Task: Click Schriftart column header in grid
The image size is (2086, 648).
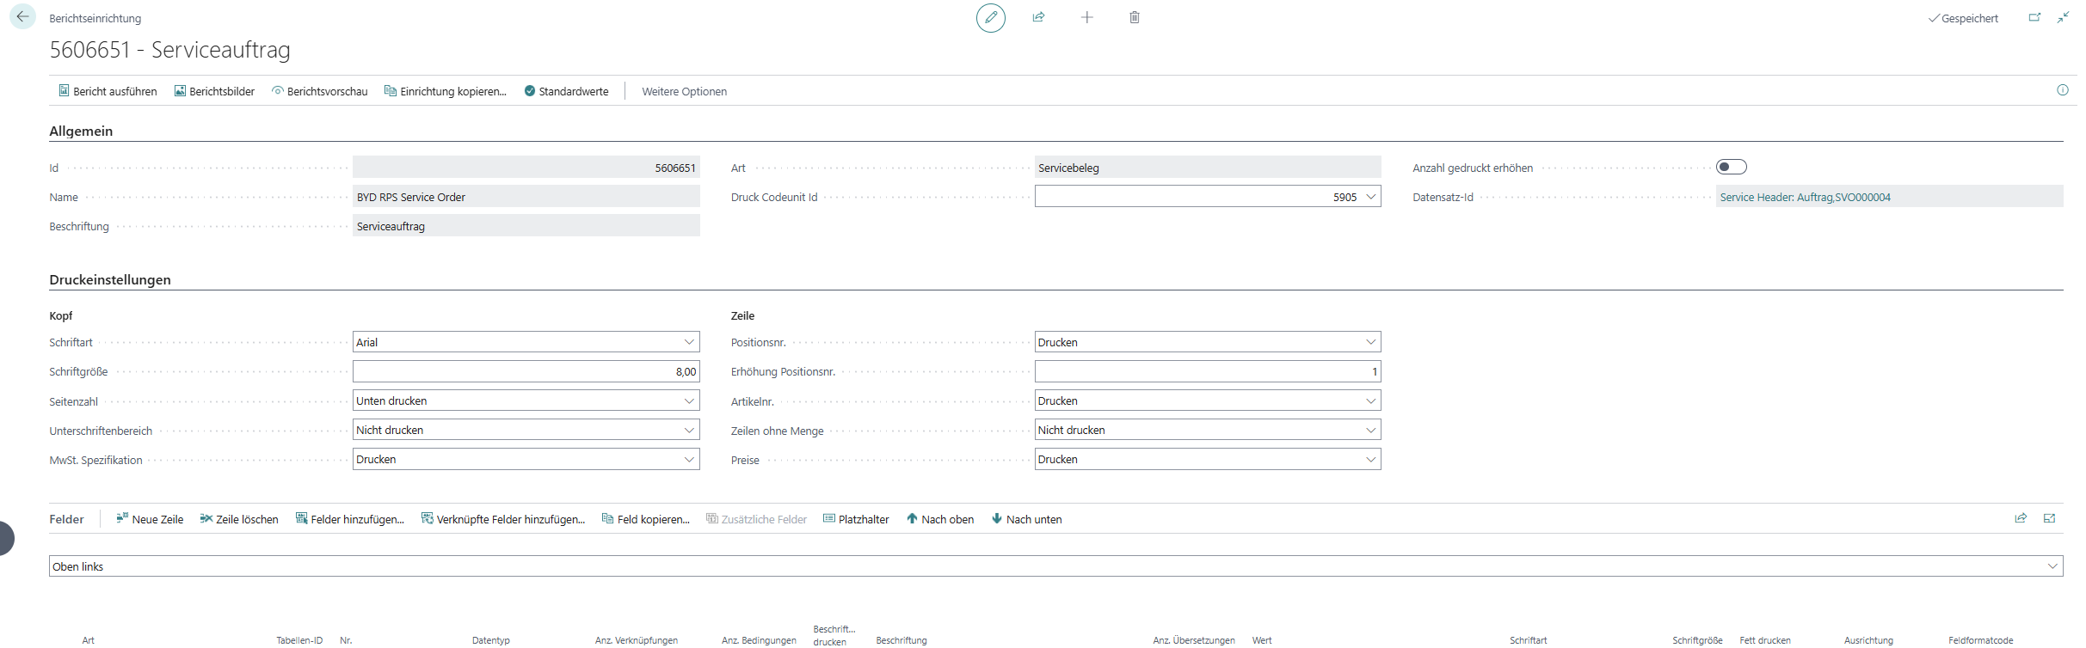Action: pos(1528,640)
